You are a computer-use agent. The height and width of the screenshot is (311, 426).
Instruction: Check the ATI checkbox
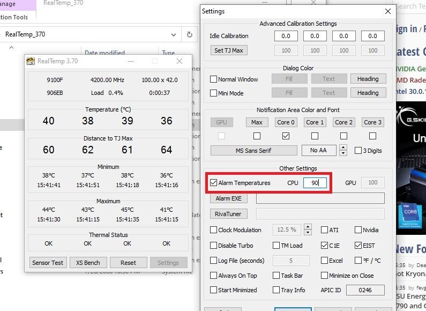coord(324,229)
